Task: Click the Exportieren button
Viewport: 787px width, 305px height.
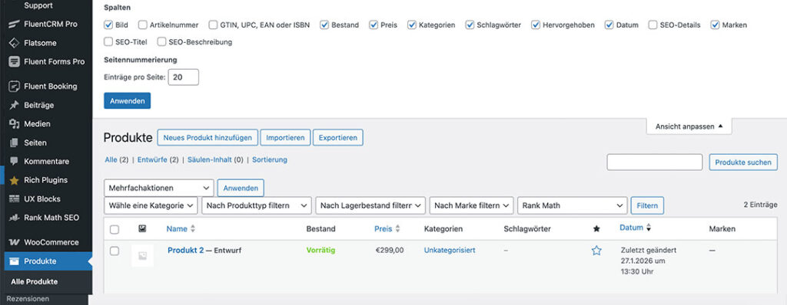Action: coord(338,138)
